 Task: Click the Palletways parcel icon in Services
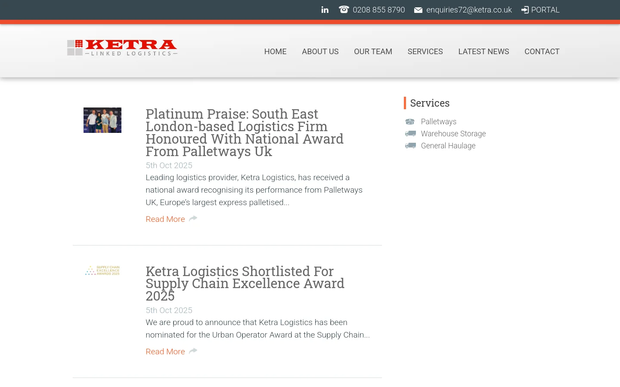pyautogui.click(x=410, y=122)
